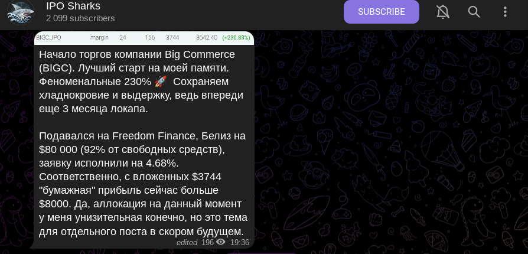Click the margin cell in the image
Screen dimensions: 528x254
pos(99,38)
